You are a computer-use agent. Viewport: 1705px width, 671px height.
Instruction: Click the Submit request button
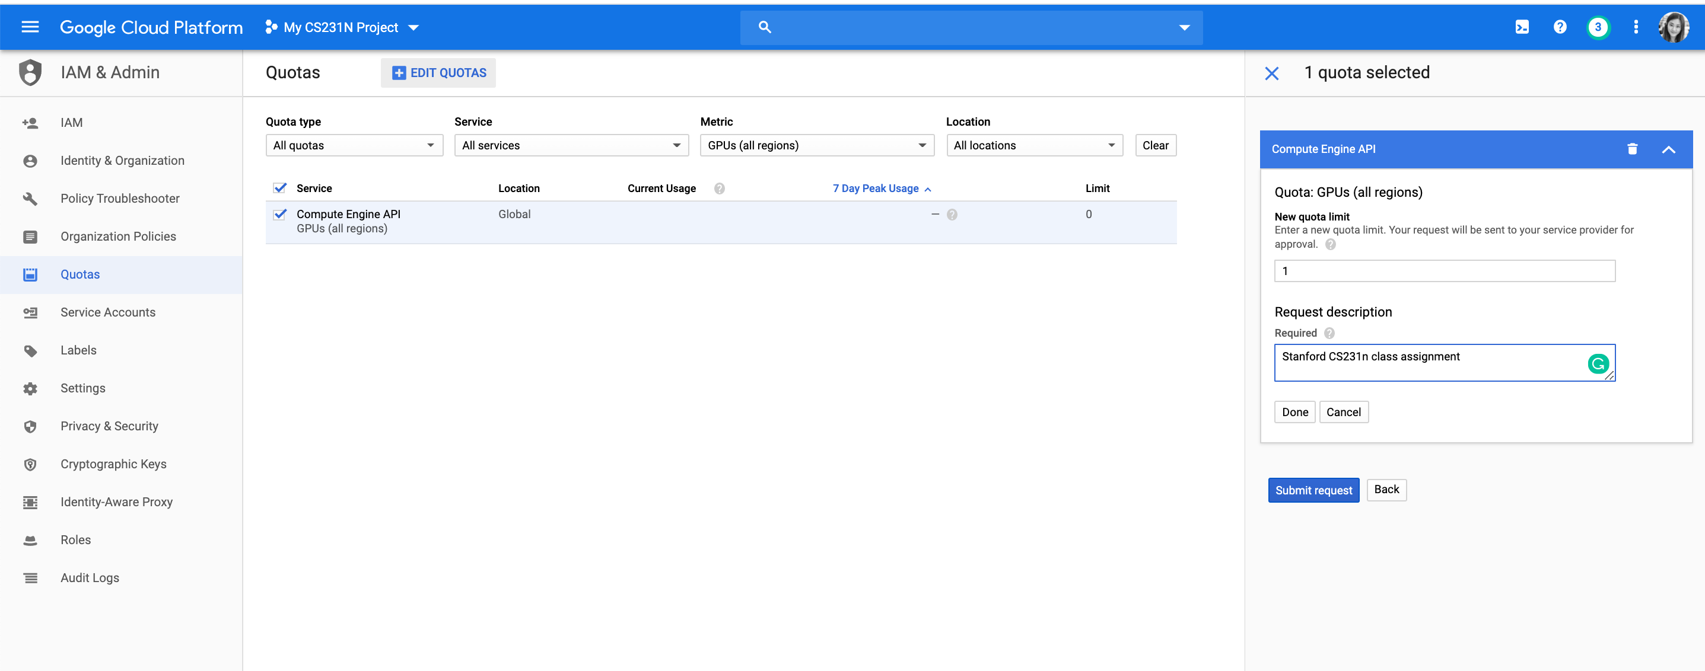point(1313,490)
